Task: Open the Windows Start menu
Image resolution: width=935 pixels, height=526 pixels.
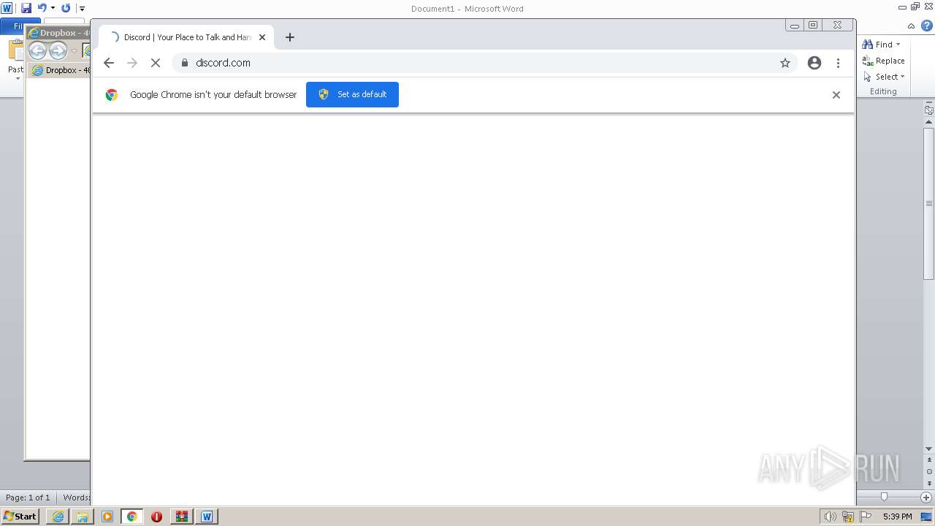Action: pos(20,517)
